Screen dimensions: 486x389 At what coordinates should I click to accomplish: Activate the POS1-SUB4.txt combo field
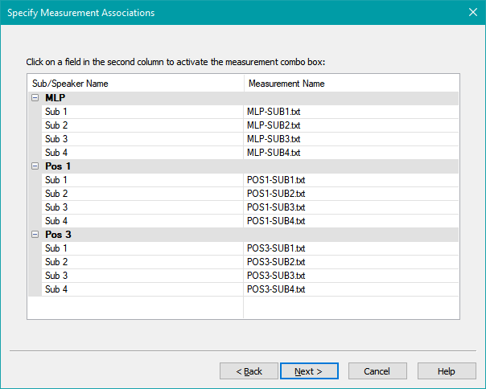coord(351,221)
